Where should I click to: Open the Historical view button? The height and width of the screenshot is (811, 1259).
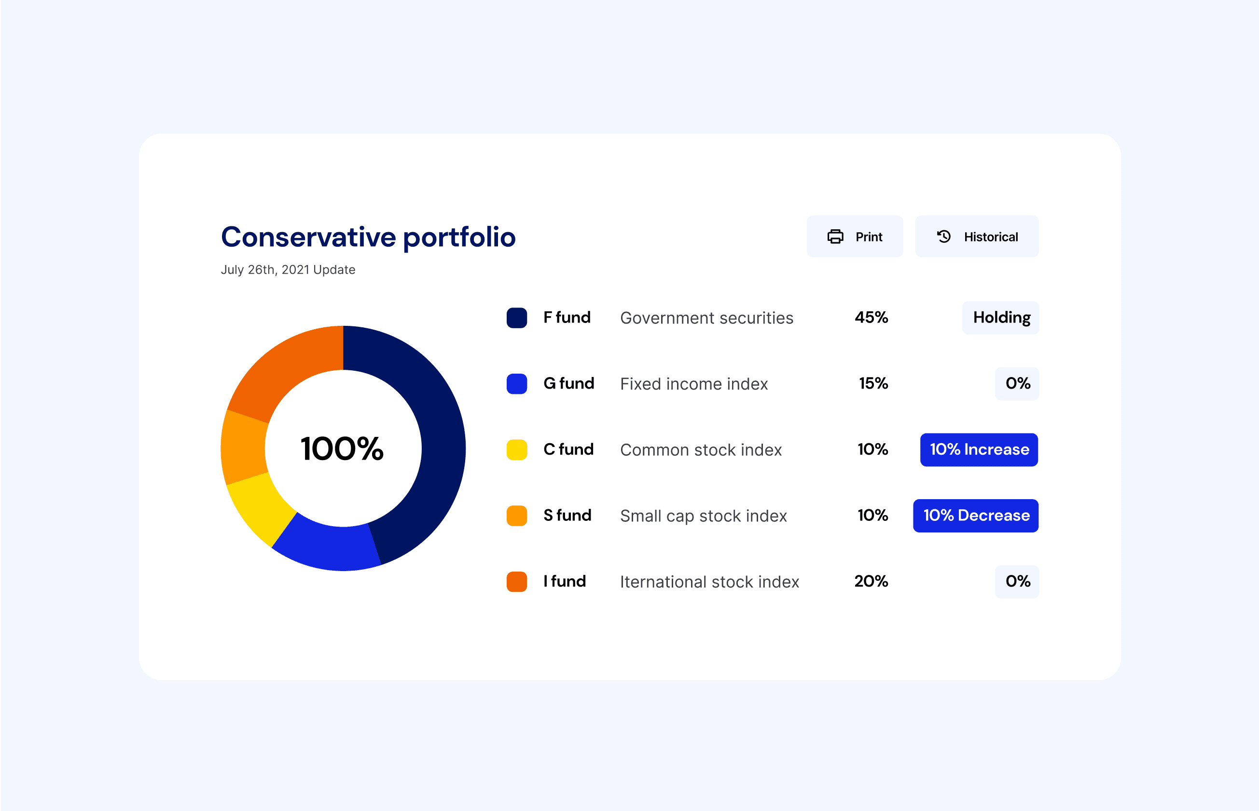pos(977,237)
